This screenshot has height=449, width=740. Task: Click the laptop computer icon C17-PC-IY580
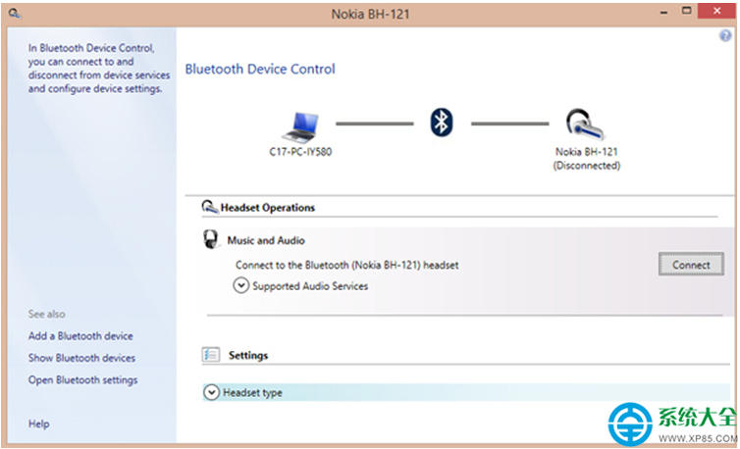(300, 127)
